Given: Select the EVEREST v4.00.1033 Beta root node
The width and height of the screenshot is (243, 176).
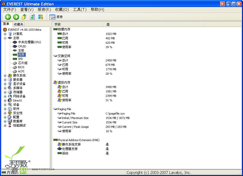Looking at the screenshot, I should [24, 30].
